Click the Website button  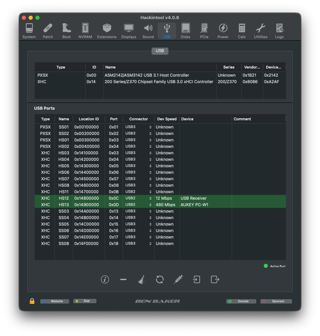tap(55, 301)
